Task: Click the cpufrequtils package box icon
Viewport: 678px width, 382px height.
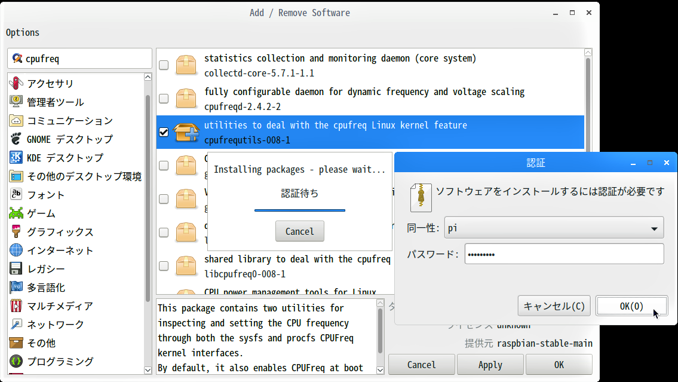Action: 186,132
